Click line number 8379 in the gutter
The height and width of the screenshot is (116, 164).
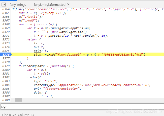pos(6,66)
